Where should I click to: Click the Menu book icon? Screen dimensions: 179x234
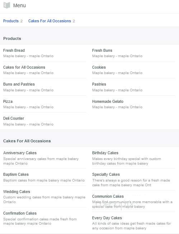[x=7, y=5]
